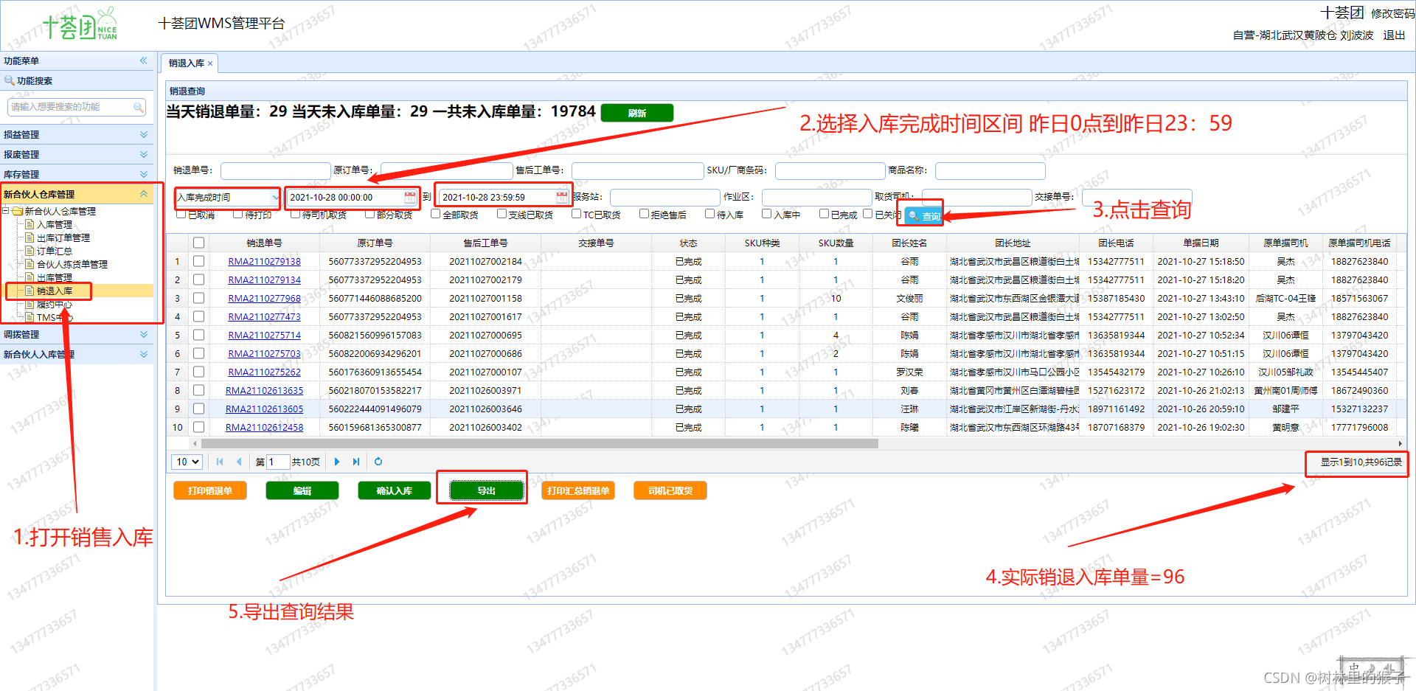Collapse the 功能菜单 sidebar with the double-arrow icon

(144, 60)
